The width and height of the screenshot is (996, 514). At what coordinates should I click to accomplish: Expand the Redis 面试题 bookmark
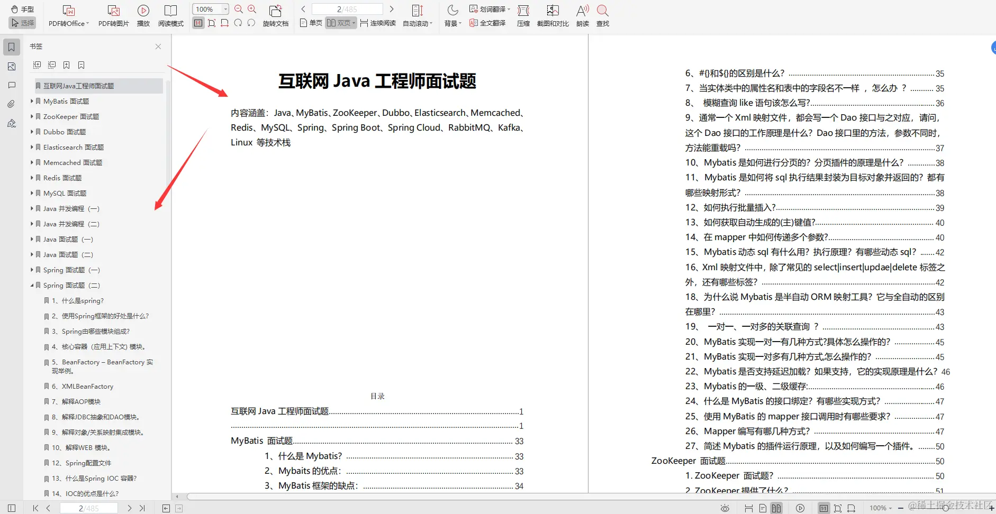(x=32, y=178)
